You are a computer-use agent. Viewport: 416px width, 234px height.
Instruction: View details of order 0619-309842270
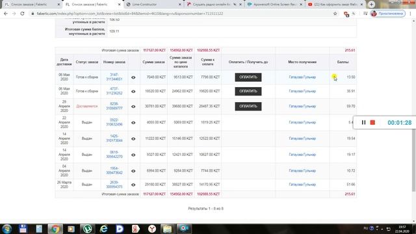(x=133, y=155)
